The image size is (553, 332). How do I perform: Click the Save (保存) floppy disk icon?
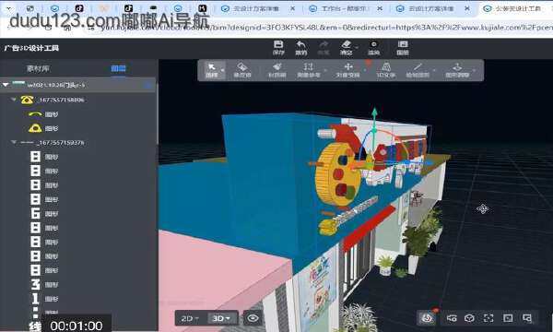278,47
